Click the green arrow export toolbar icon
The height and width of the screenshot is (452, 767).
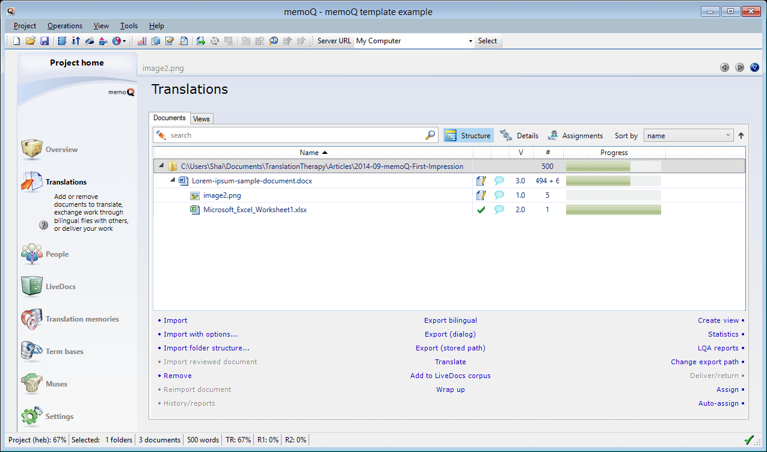coord(201,41)
